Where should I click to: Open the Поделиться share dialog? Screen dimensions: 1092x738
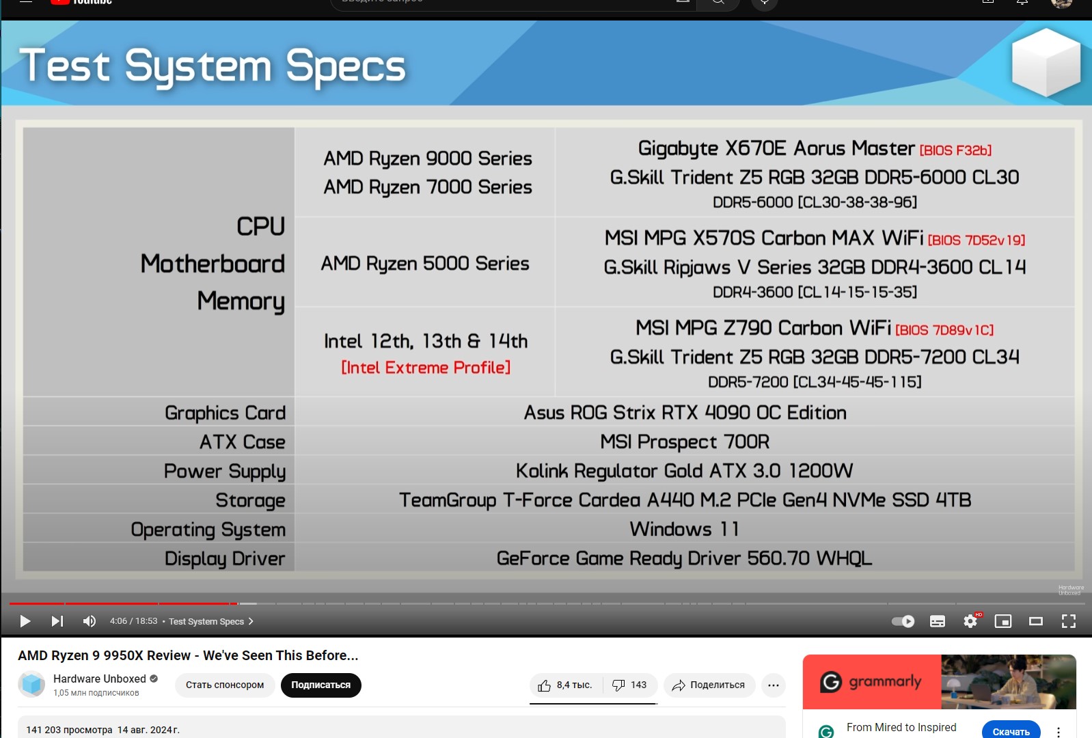click(x=709, y=685)
